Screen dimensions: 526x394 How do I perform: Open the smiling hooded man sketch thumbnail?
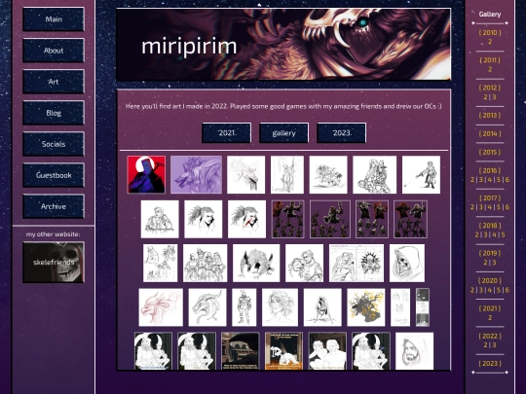pyautogui.click(x=414, y=351)
